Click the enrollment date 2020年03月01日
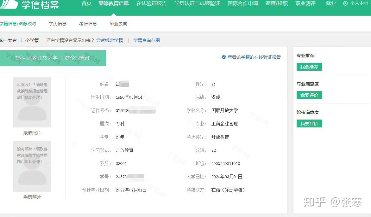The width and height of the screenshot is (371, 217). click(x=227, y=177)
